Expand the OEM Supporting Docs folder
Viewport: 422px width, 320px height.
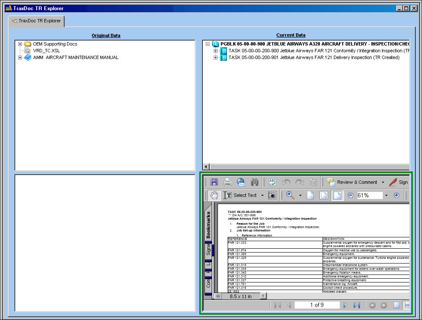20,44
